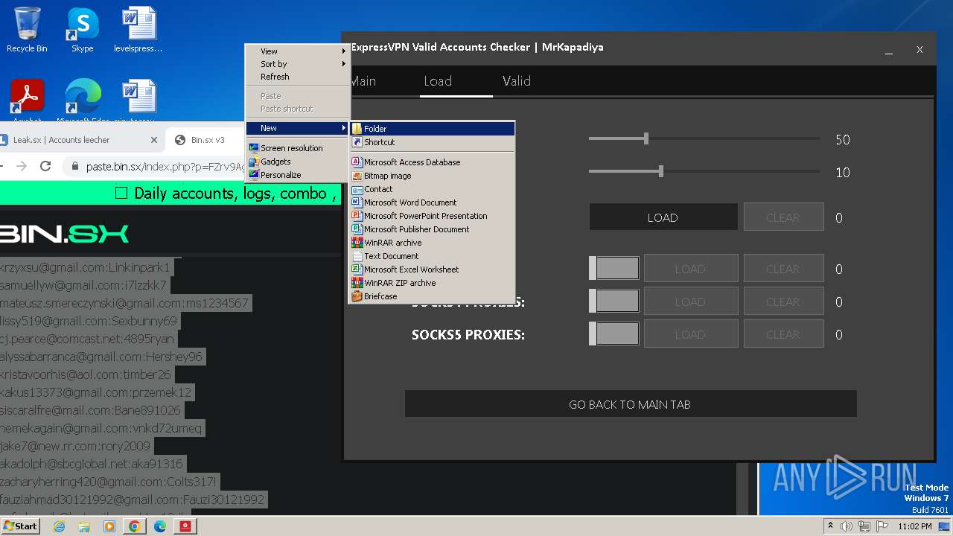
Task: Click GO BACK TO MAIN TAB
Action: [631, 404]
